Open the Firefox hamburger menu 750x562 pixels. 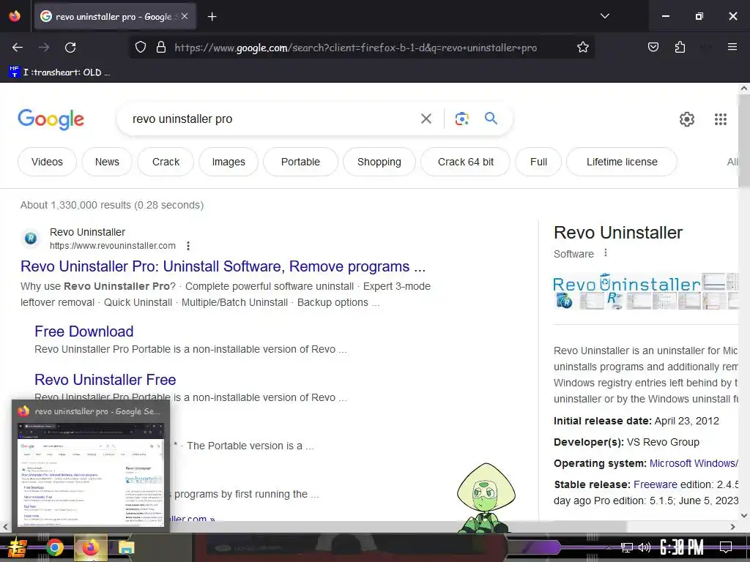click(x=732, y=47)
